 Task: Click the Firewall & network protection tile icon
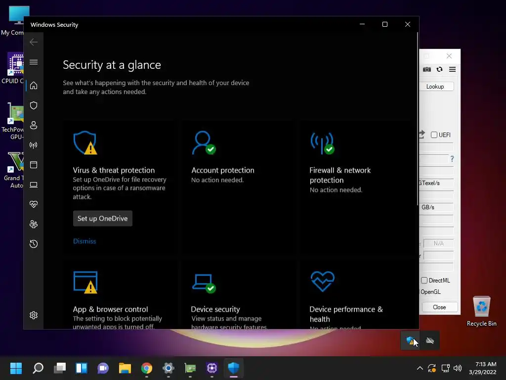click(322, 143)
